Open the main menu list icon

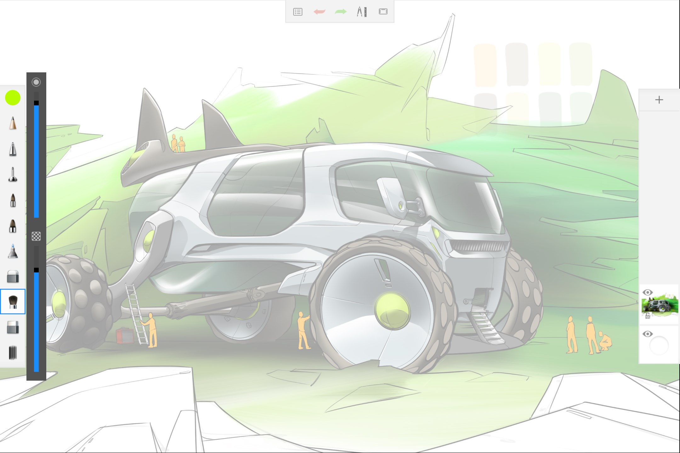[x=297, y=12]
